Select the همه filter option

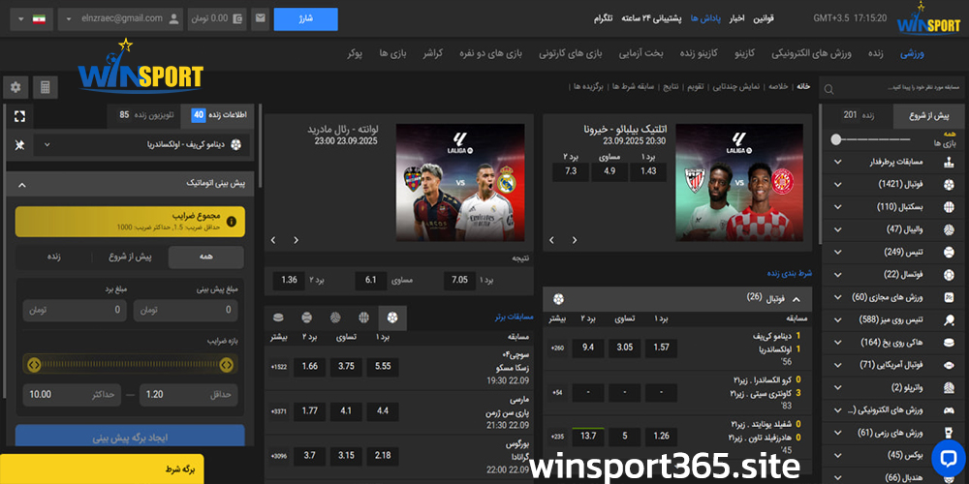coord(206,257)
